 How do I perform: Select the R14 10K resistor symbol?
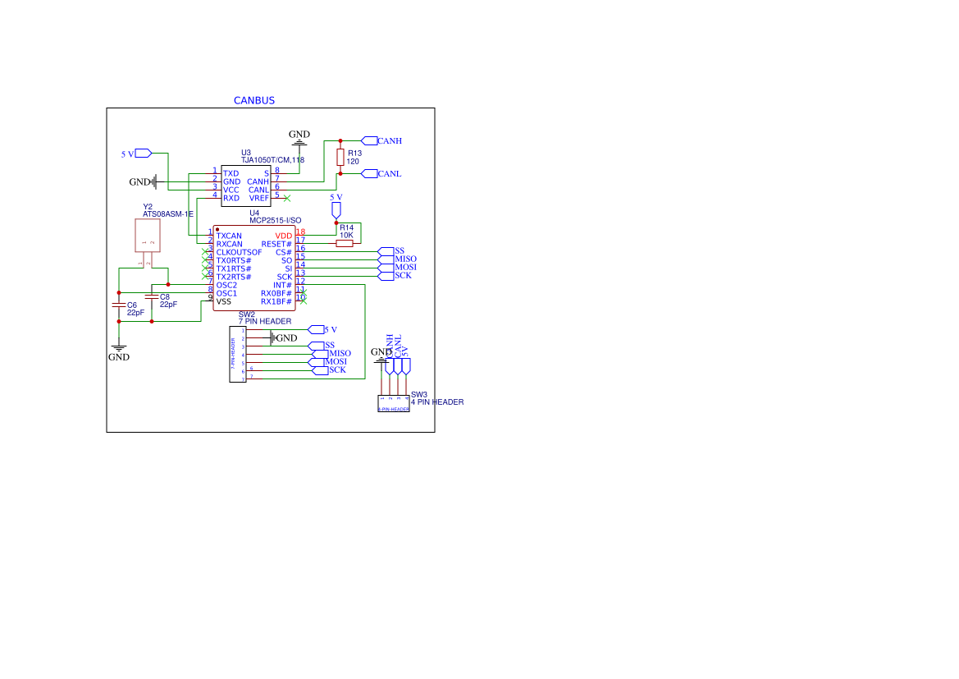click(345, 243)
